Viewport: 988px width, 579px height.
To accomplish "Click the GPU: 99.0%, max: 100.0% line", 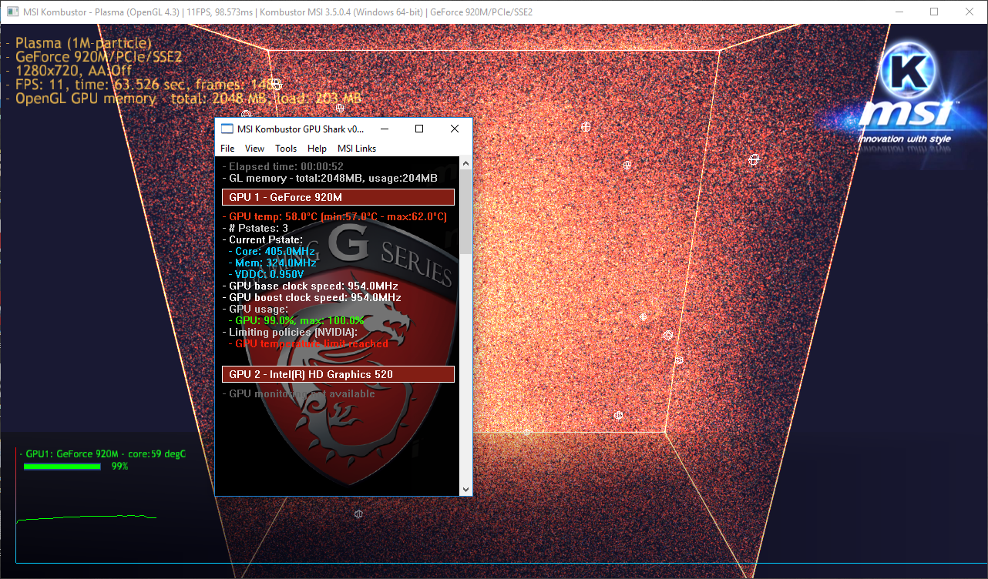I will pos(296,320).
